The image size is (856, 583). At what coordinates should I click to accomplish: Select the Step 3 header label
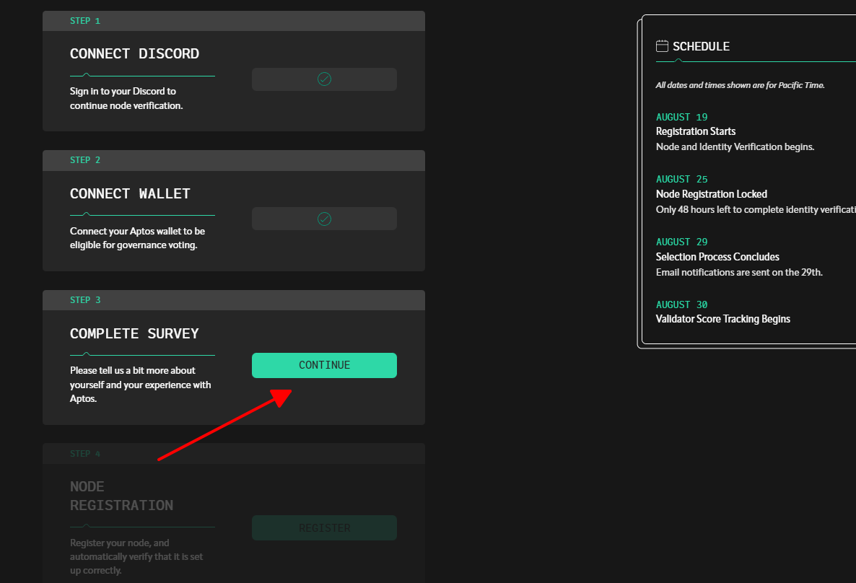(85, 300)
